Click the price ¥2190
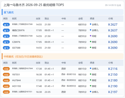This screenshot has width=125, height=98. 113,86
